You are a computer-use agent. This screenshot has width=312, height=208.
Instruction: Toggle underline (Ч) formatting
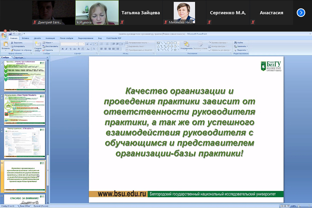pos(71,49)
